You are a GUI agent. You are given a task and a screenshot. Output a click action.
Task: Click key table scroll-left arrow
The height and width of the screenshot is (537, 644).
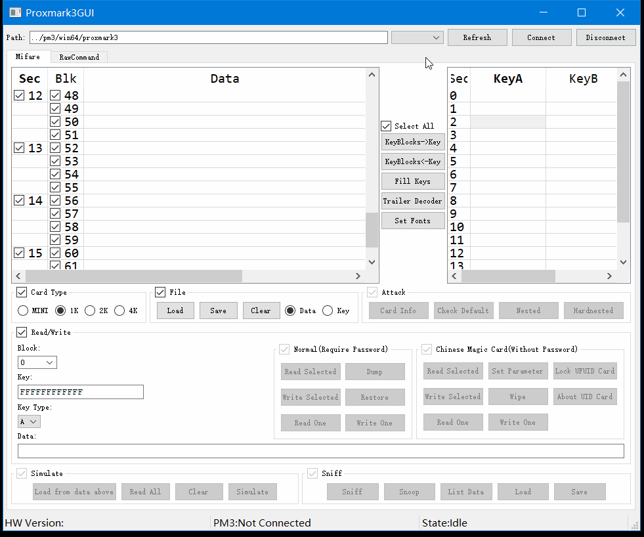pyautogui.click(x=454, y=276)
